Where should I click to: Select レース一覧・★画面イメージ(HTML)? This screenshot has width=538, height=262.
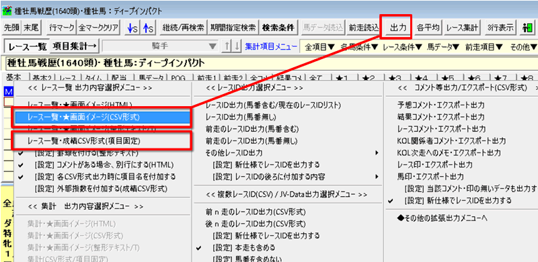coord(79,104)
